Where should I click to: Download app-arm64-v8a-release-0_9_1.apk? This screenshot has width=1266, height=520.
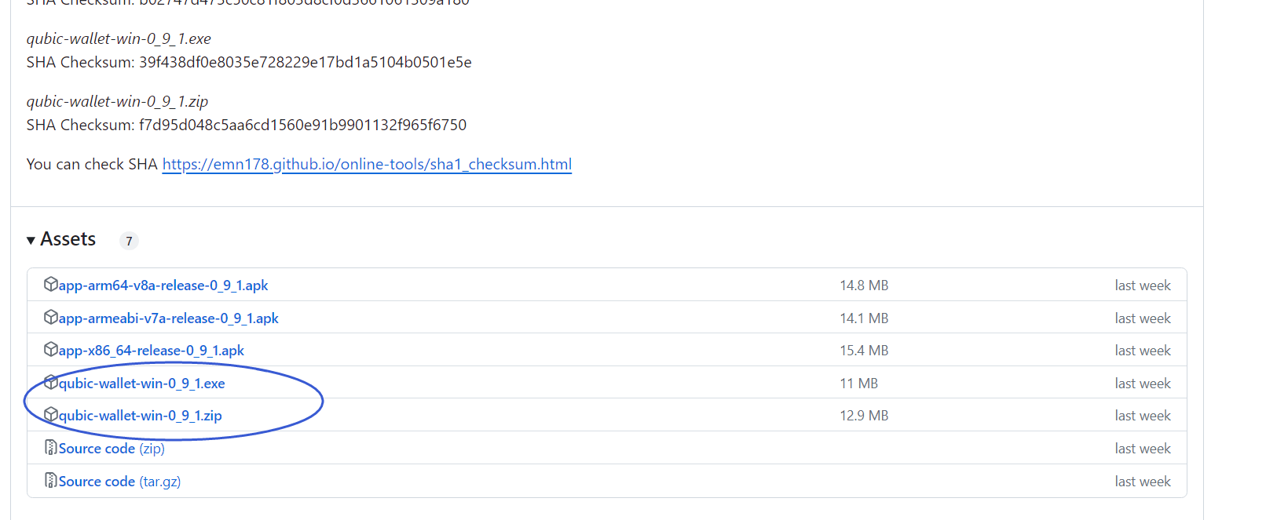click(x=163, y=285)
